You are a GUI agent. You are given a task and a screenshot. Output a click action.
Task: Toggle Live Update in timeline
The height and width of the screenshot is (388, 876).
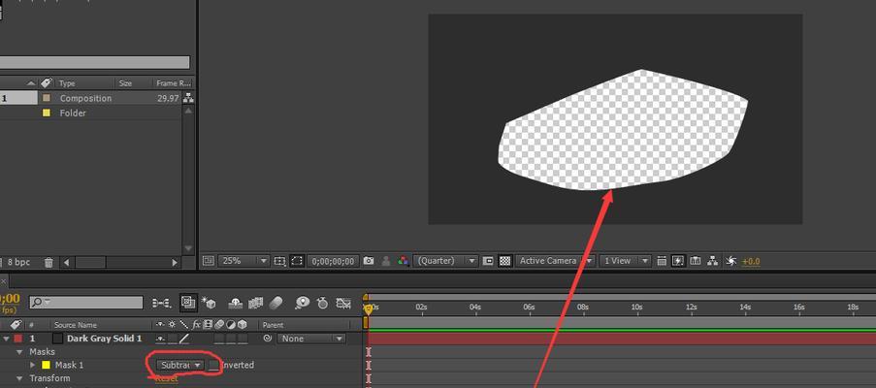[x=188, y=303]
